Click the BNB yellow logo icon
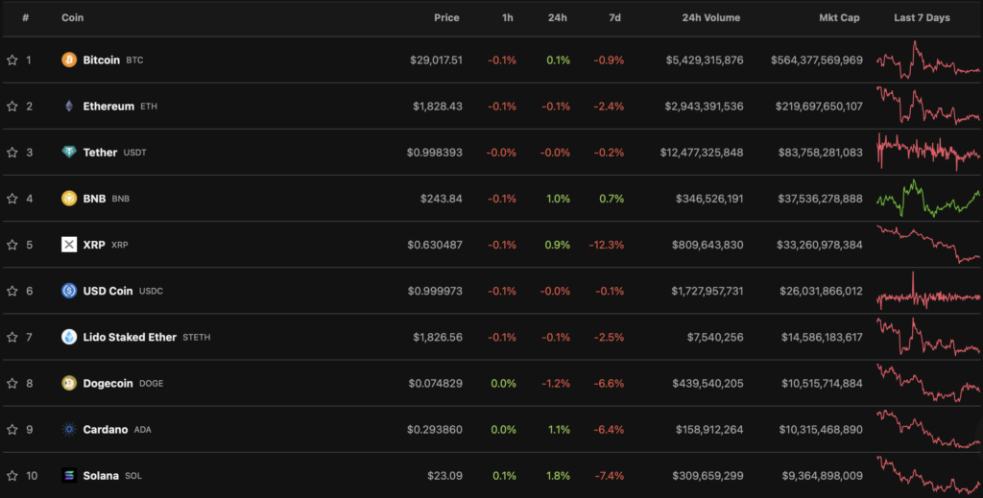This screenshot has width=983, height=498. tap(69, 199)
